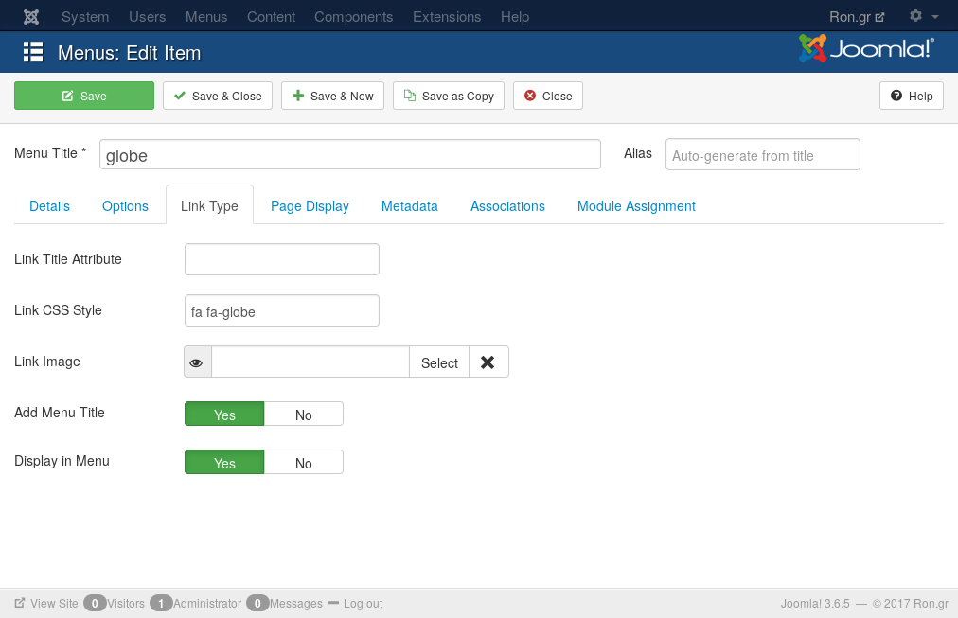Click the eye preview icon for Link Image
The image size is (958, 618).
click(197, 362)
